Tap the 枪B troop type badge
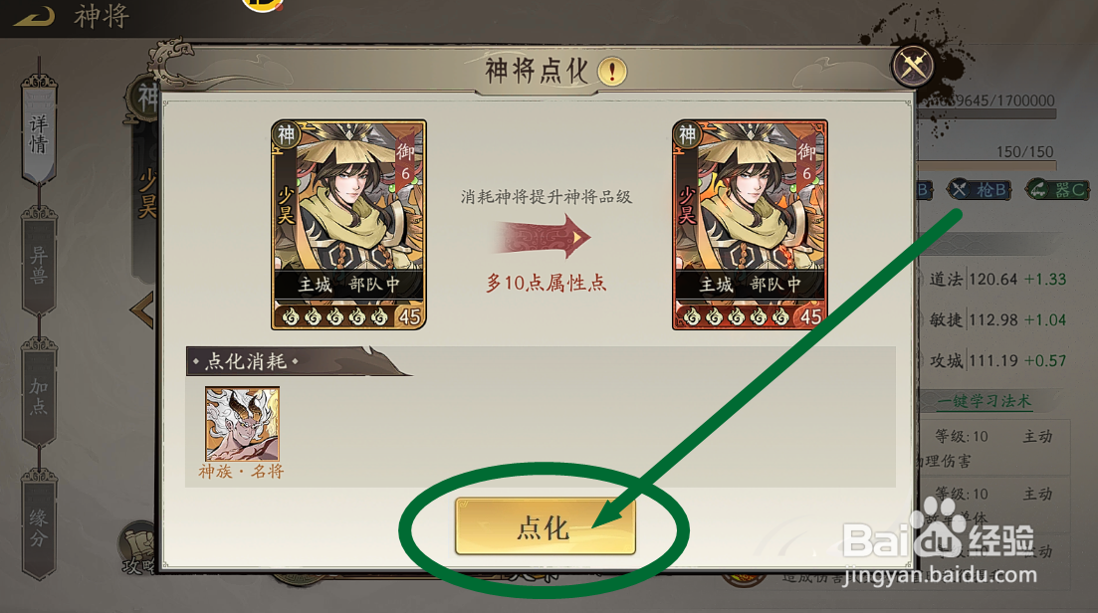 click(979, 189)
